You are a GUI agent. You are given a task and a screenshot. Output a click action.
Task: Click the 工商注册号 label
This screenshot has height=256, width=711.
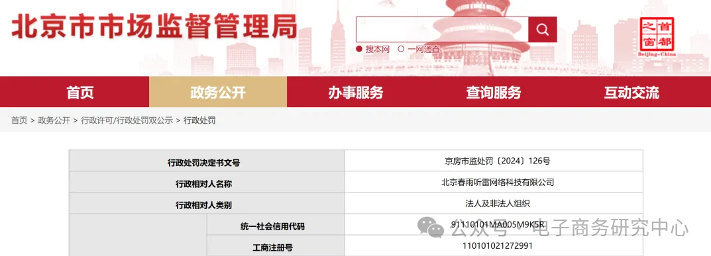[272, 248]
